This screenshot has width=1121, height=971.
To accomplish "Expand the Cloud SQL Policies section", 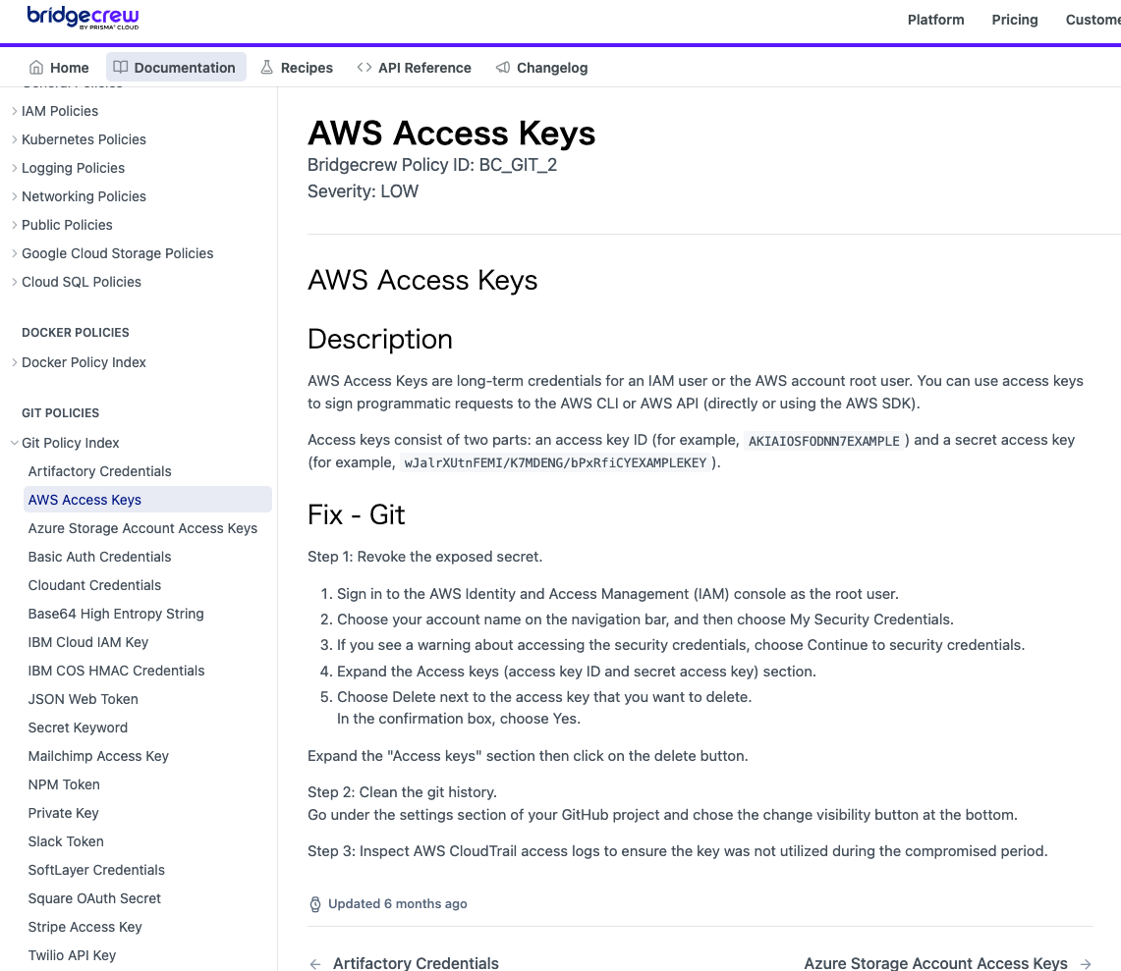I will [15, 282].
